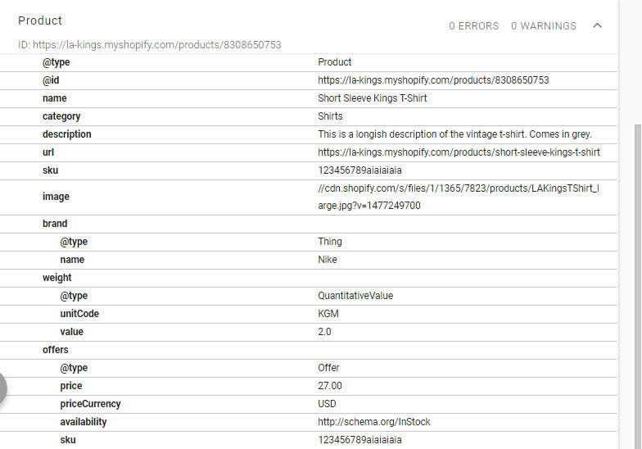Open the short-sleeve-kings-t-shirt url value

click(459, 152)
